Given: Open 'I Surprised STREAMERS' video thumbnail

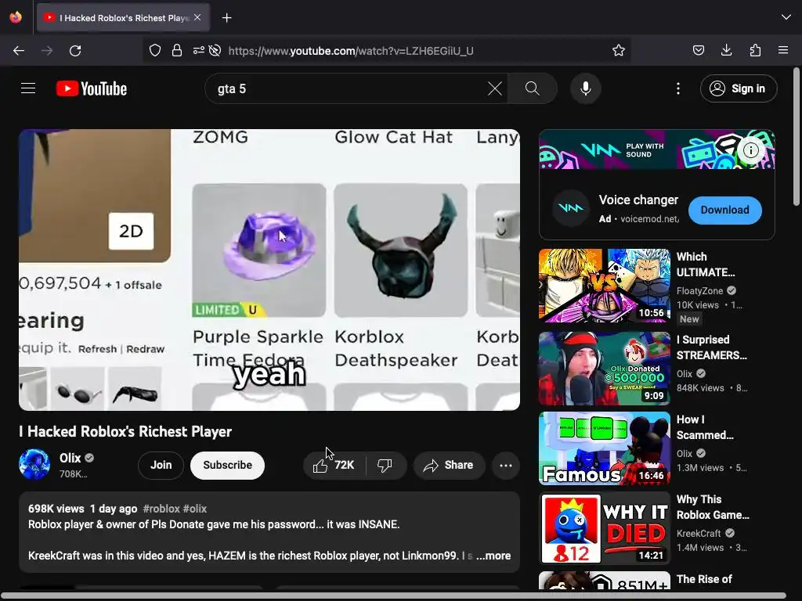Looking at the screenshot, I should pos(605,369).
